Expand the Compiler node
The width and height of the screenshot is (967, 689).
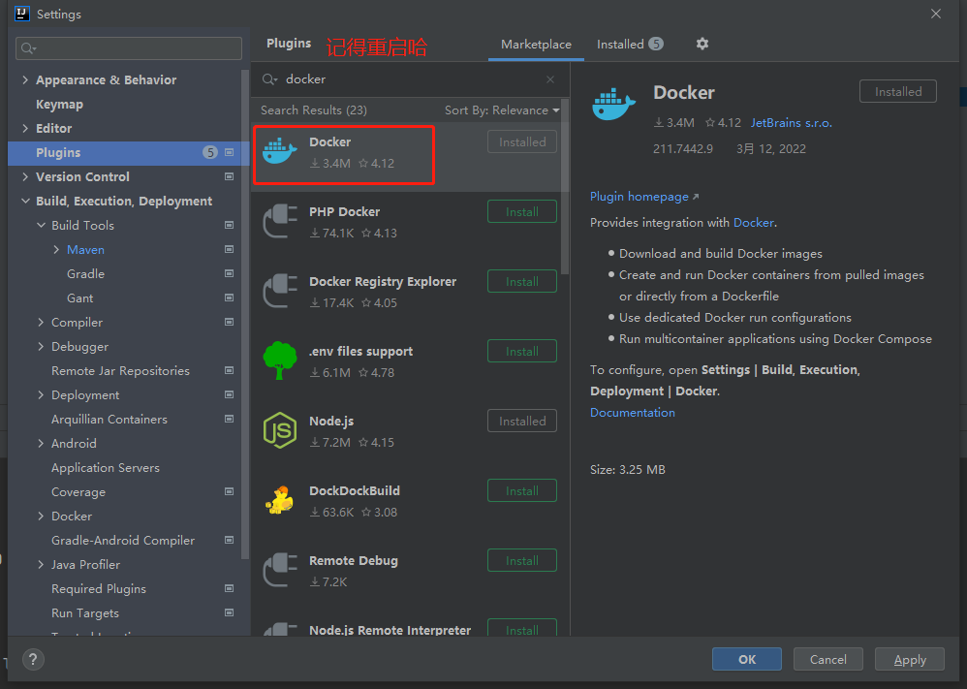point(41,322)
